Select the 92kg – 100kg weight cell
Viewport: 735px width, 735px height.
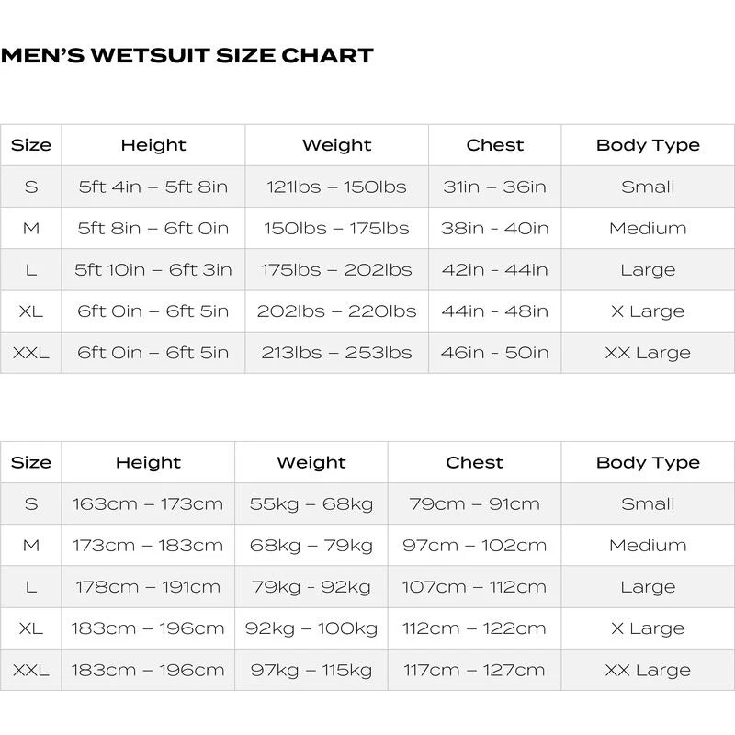[x=311, y=628]
